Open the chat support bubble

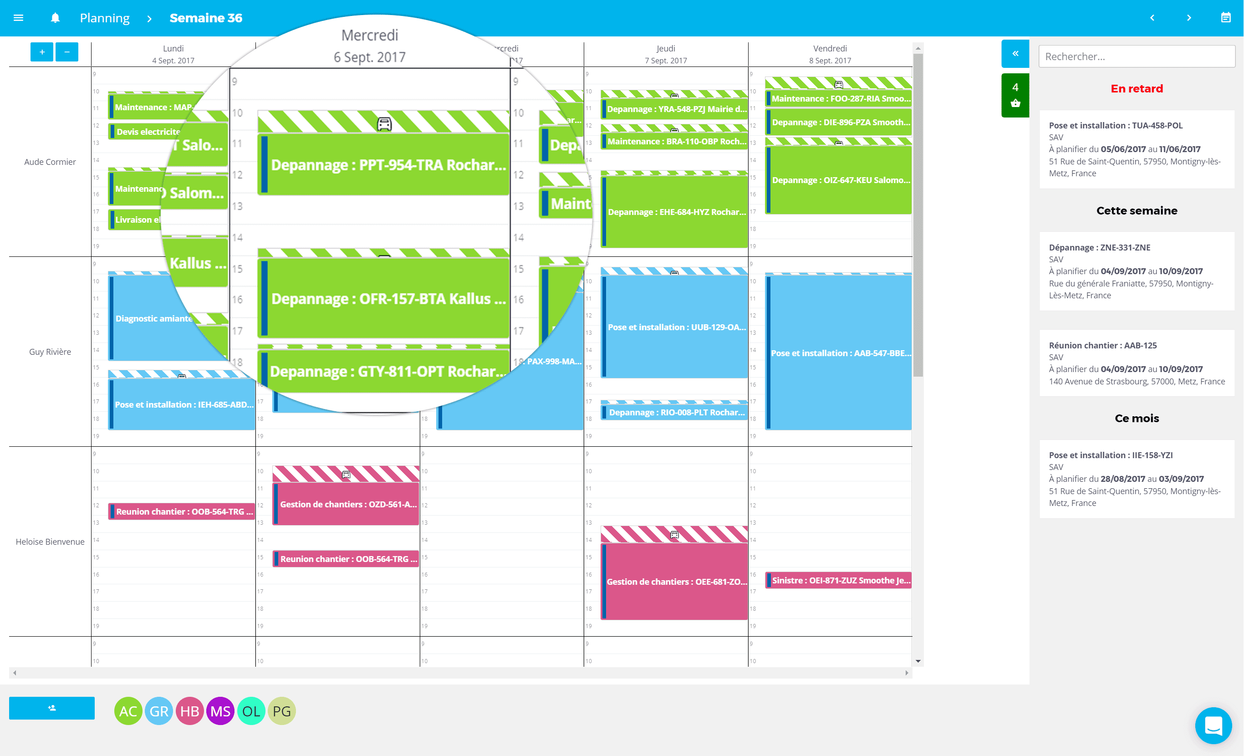click(x=1213, y=725)
